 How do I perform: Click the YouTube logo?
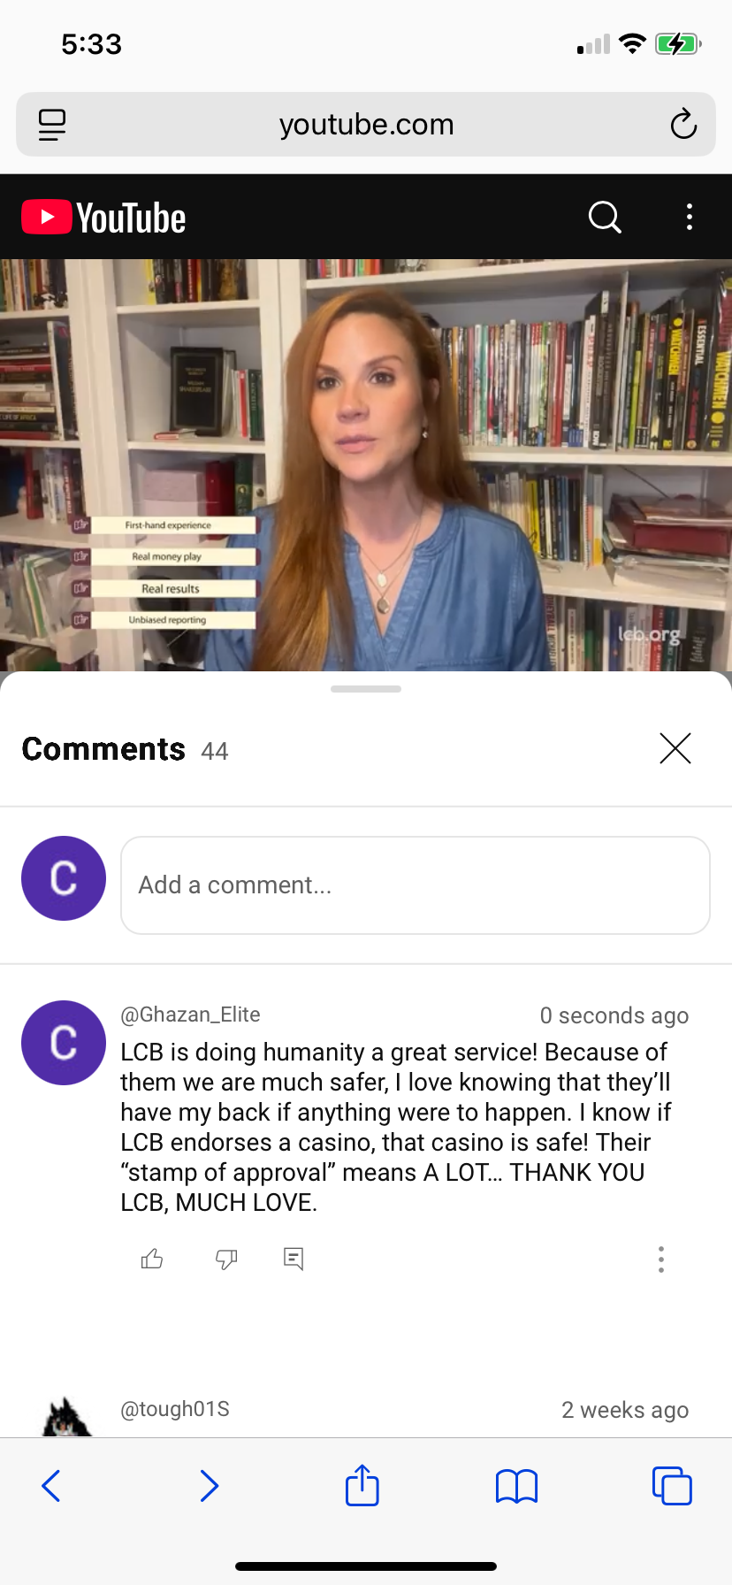[x=103, y=218]
